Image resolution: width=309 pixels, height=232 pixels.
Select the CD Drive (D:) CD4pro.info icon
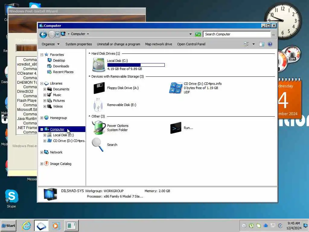click(176, 88)
